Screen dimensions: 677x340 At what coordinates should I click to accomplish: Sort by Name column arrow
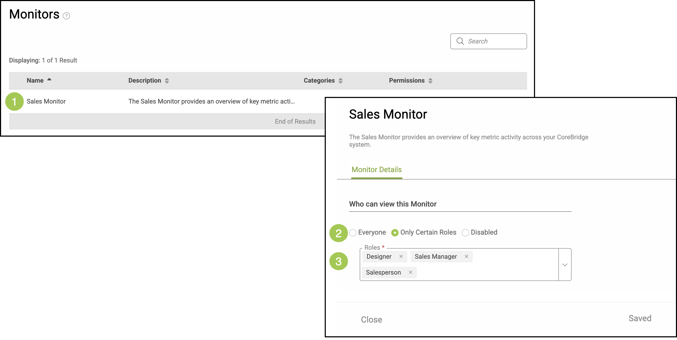tap(49, 79)
